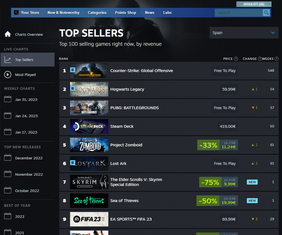Click the 419,00€ Steam Deck price

click(x=227, y=126)
